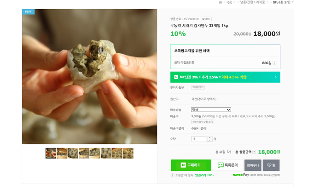Click the QR코드 badge beside product number

click(x=206, y=19)
